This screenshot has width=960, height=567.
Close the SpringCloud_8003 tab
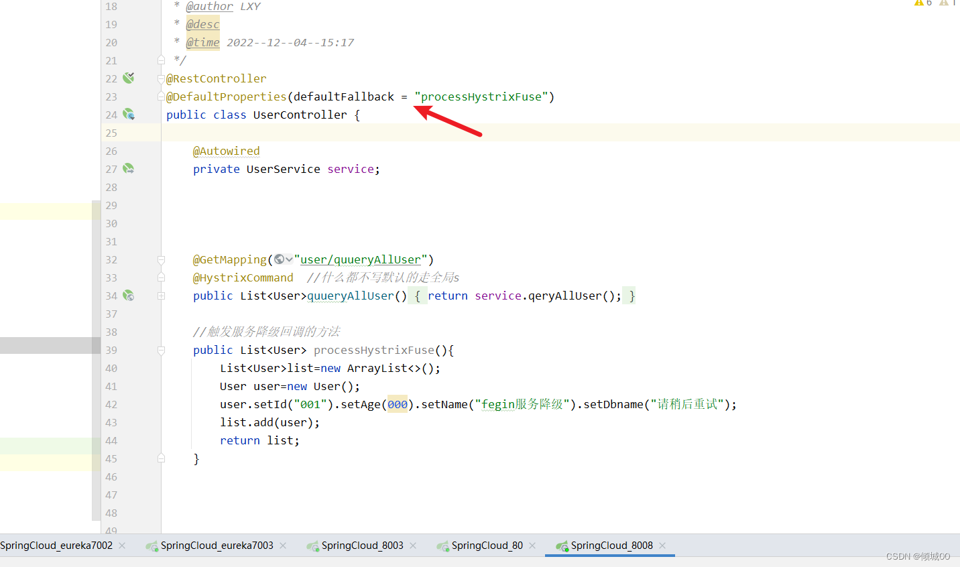[413, 546]
